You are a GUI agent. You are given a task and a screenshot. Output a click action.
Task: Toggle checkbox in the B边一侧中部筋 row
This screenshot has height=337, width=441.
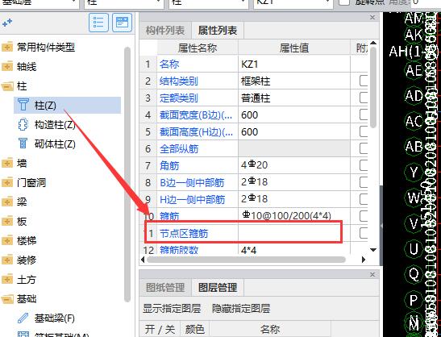pos(364,182)
